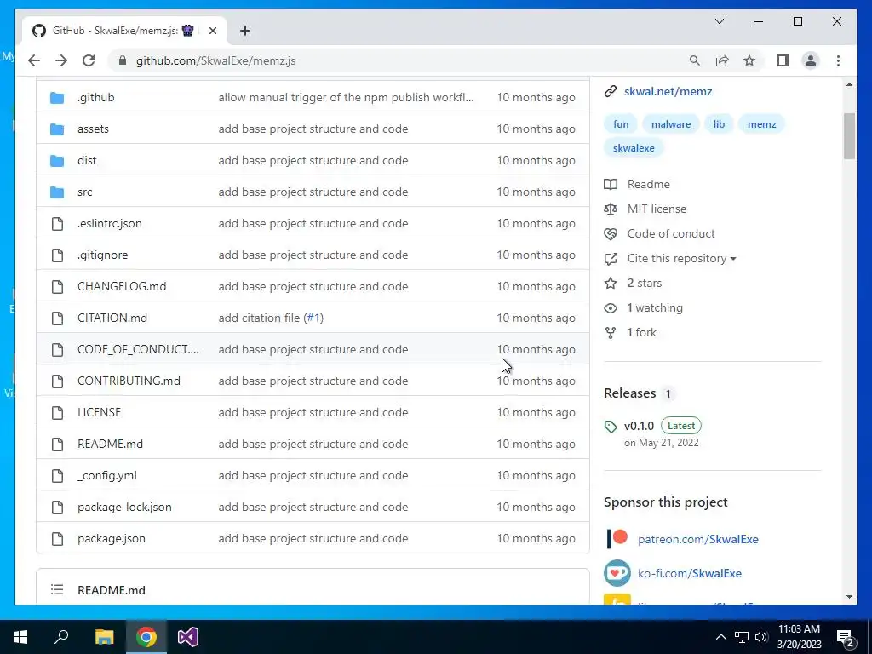Open the LICENSE file

99,413
